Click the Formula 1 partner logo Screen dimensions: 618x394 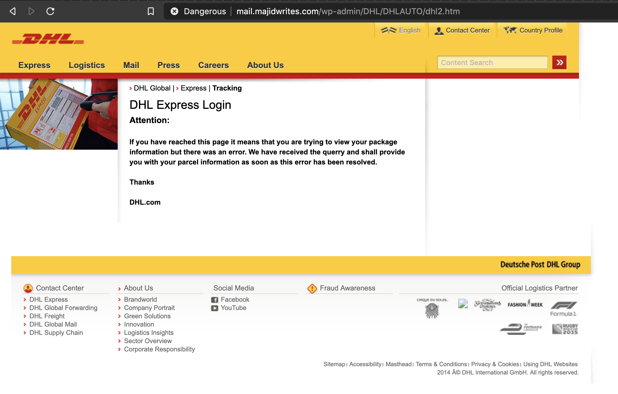point(564,309)
